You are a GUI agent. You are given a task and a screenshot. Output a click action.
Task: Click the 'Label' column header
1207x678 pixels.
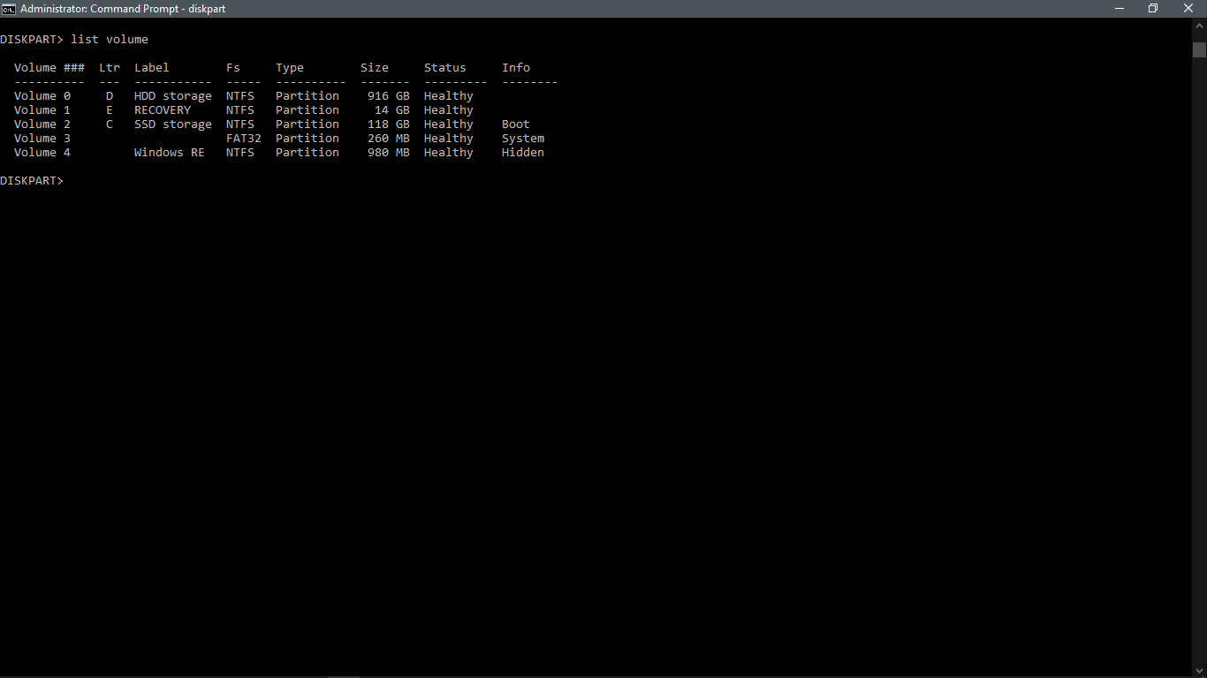click(152, 68)
